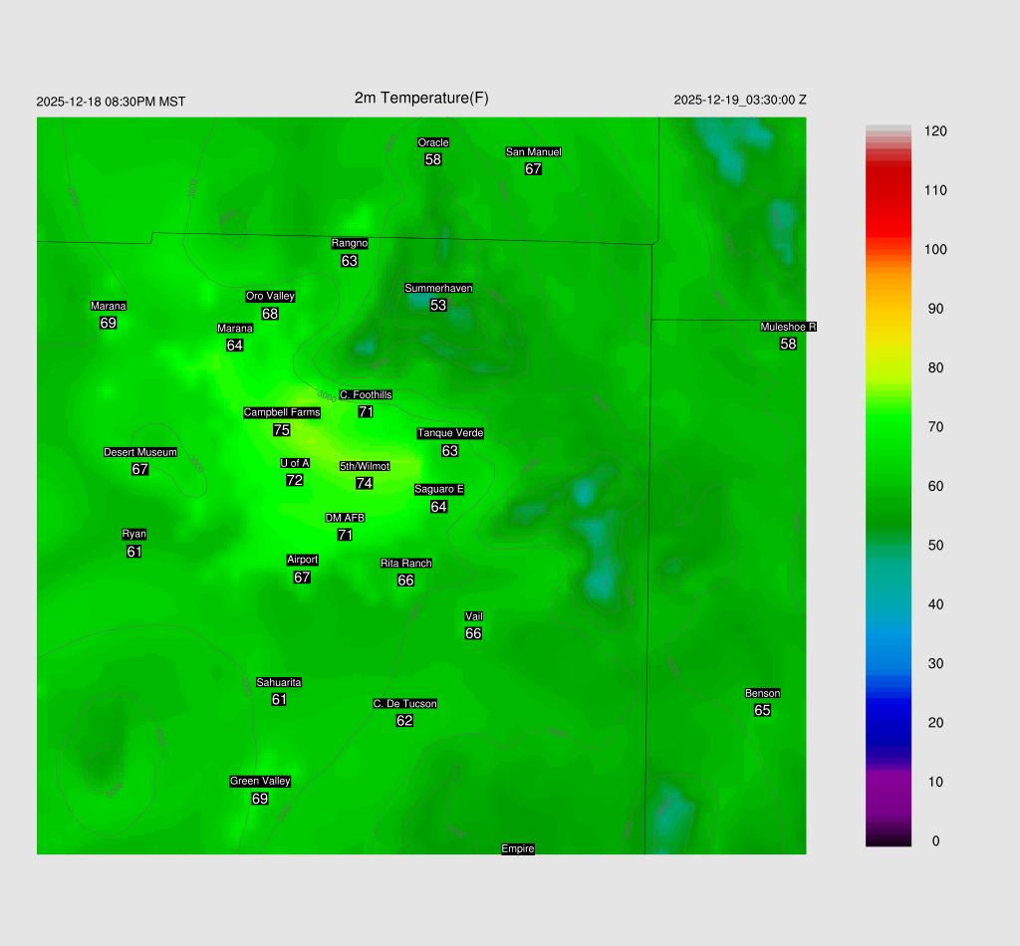
Task: Select the San Manuel station label
Action: pyautogui.click(x=533, y=151)
